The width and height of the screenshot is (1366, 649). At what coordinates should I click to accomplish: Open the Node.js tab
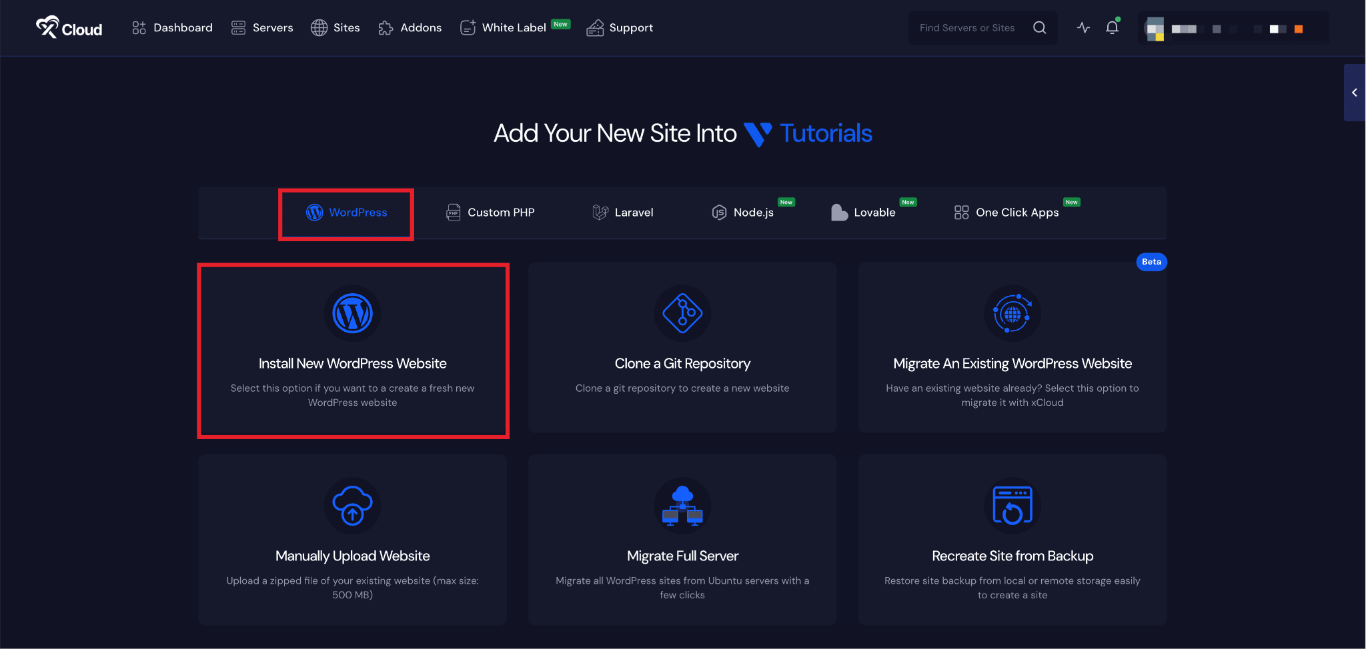(743, 213)
